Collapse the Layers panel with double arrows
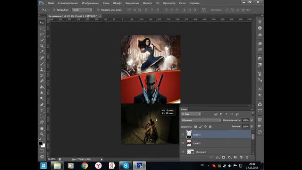302x170 pixels. coord(250,106)
